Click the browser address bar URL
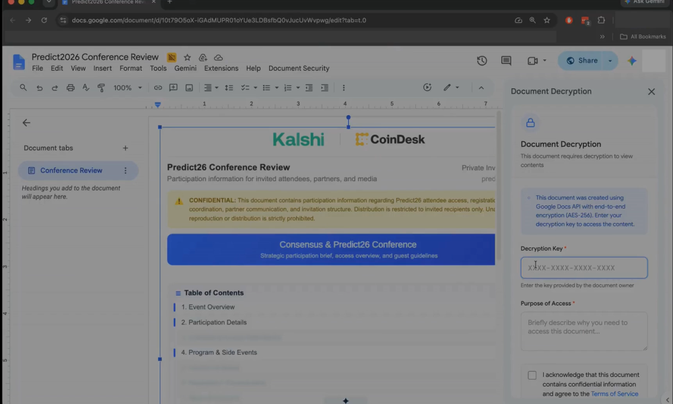 pos(219,20)
